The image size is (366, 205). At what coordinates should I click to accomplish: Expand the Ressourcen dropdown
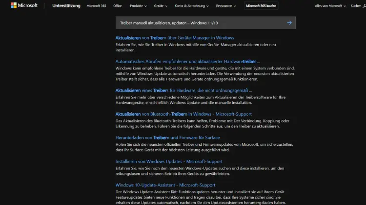pos(226,6)
